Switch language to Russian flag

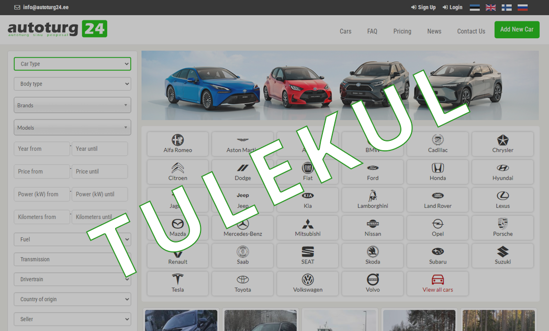coord(522,7)
